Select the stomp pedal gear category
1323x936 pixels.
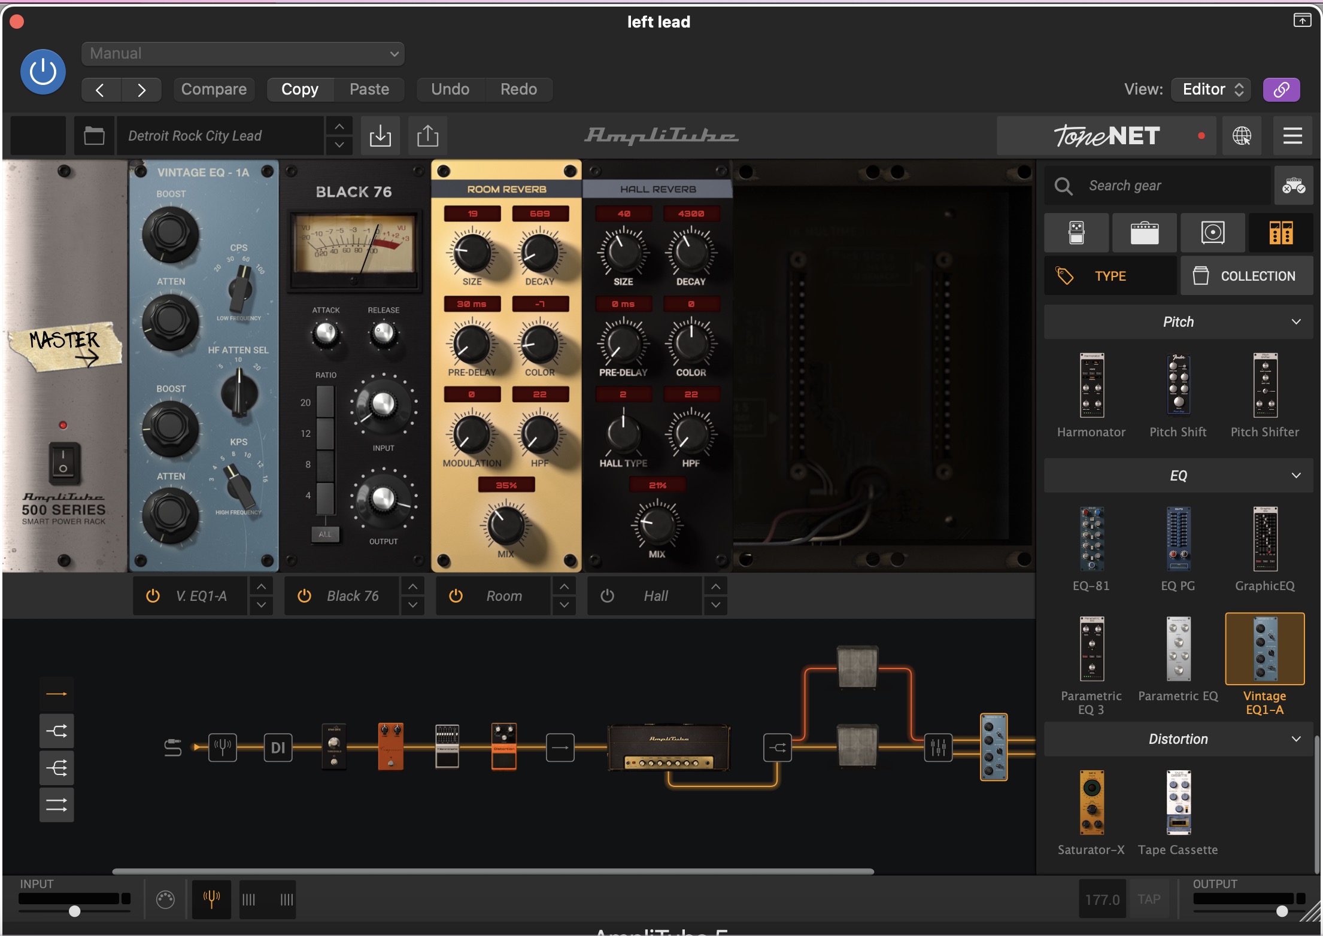pos(1076,232)
